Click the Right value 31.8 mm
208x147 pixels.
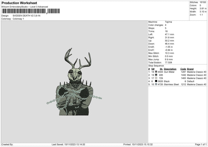(x=170, y=37)
